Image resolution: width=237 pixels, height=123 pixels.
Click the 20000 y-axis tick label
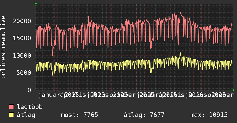pyautogui.click(x=22, y=21)
